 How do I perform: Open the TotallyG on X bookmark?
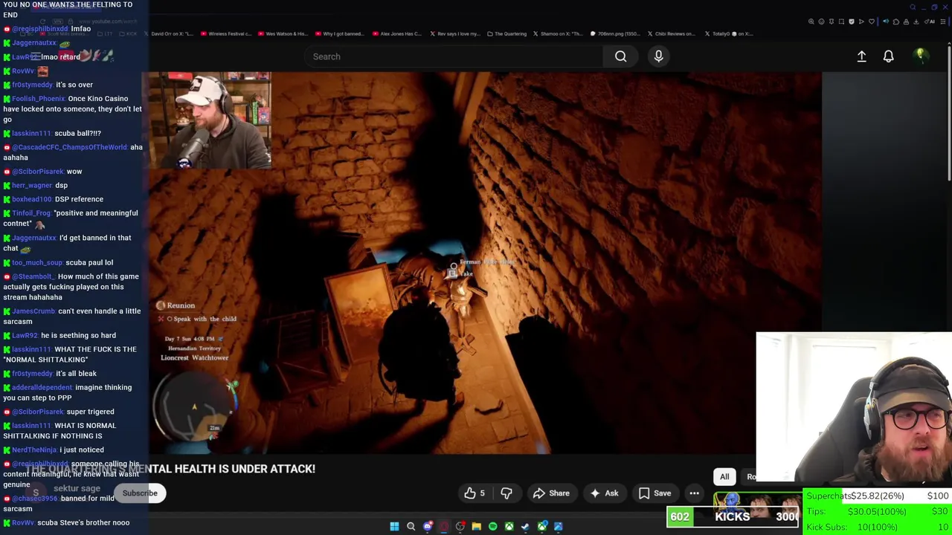point(727,33)
